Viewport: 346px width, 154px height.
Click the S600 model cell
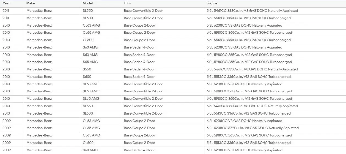tap(101, 77)
